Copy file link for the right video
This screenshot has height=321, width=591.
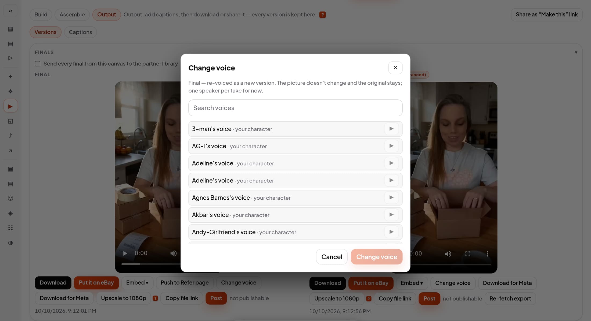(395, 298)
